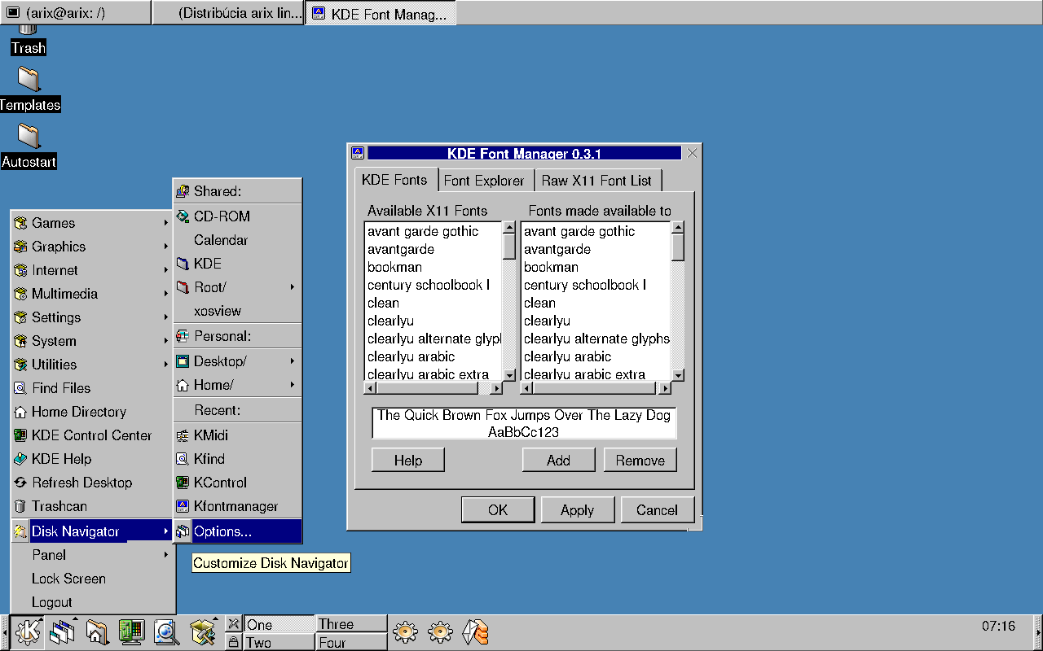Expand the Graphics submenu
Viewport: 1043px width, 651px height.
[93, 247]
